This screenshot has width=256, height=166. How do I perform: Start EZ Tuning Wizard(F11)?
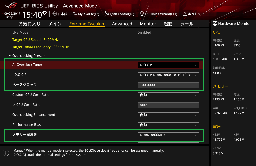pos(159,14)
